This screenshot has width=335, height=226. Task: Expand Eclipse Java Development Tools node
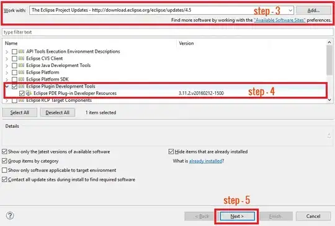[x=7, y=66]
